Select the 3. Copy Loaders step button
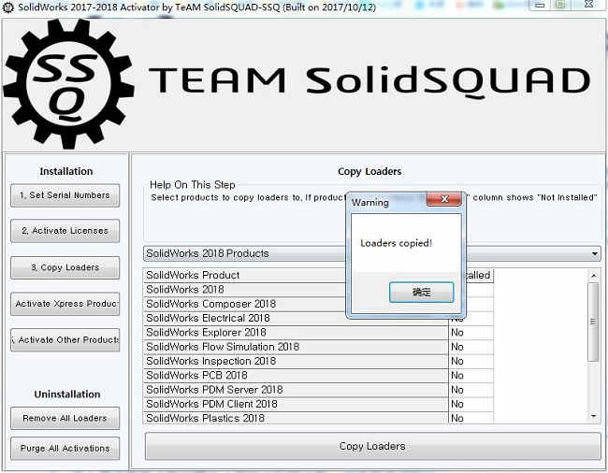The image size is (608, 473). (x=65, y=267)
